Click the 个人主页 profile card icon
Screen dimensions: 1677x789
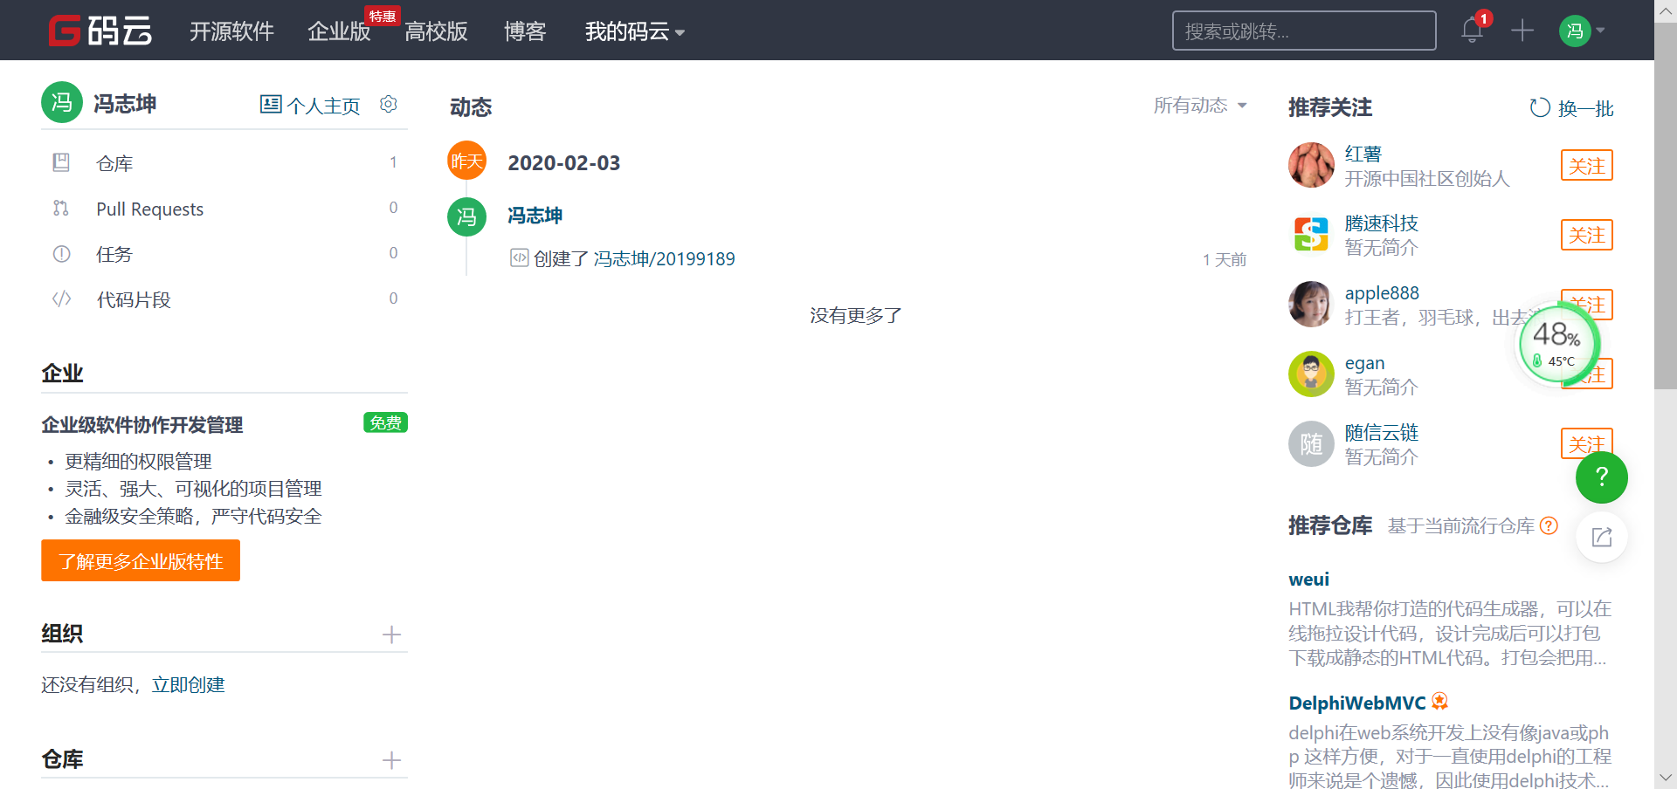point(271,105)
